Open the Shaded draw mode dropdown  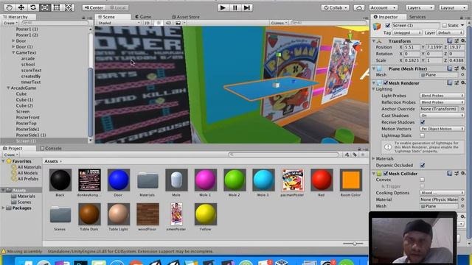[119, 23]
